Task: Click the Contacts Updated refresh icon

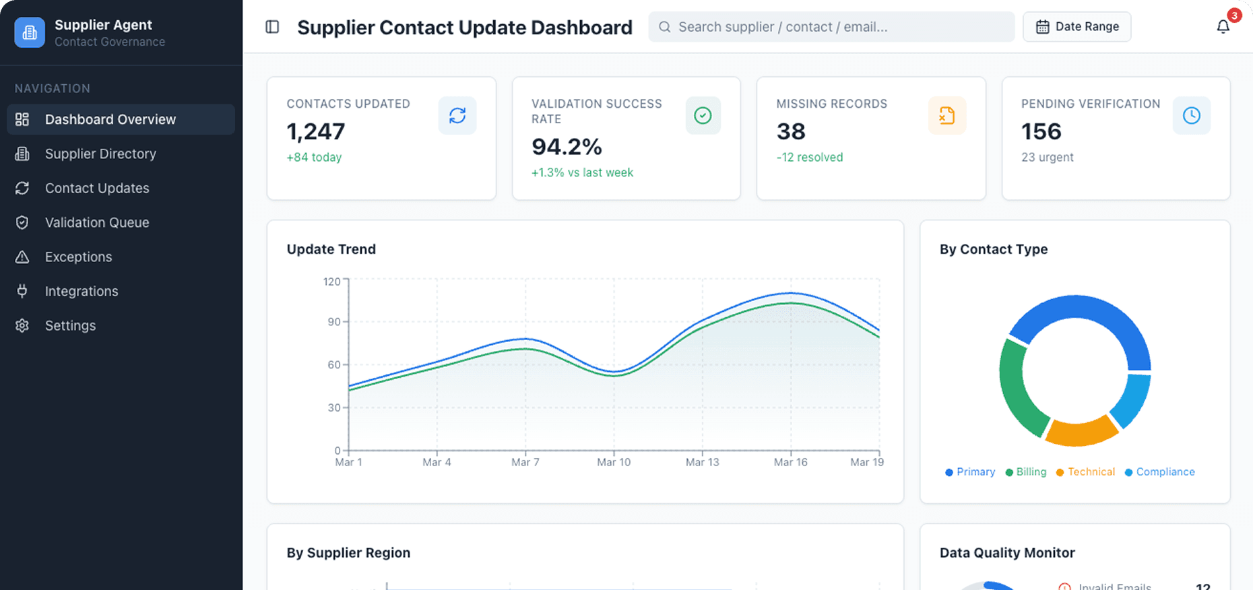Action: [x=457, y=116]
